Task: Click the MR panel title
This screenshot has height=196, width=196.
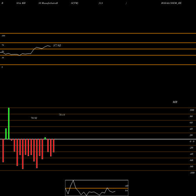Action: (175, 102)
